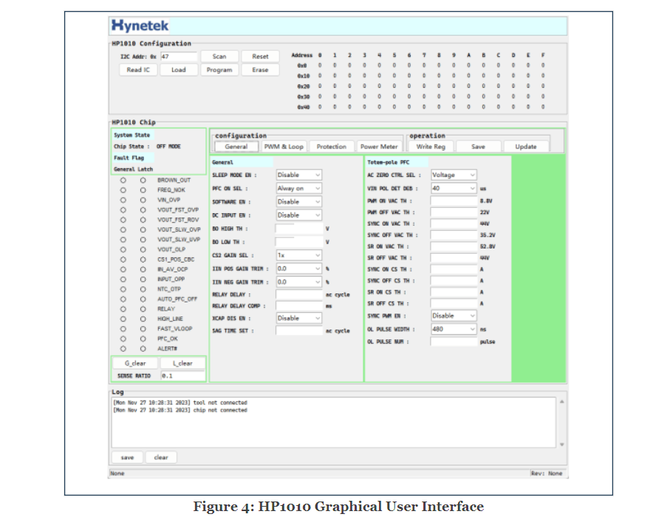The height and width of the screenshot is (531, 653).
Task: Open the CS2 GAIN SEL dropdown
Action: (298, 255)
